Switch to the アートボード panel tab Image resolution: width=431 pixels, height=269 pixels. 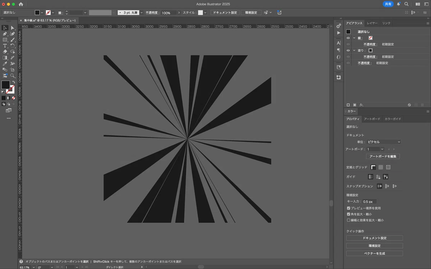coord(372,119)
